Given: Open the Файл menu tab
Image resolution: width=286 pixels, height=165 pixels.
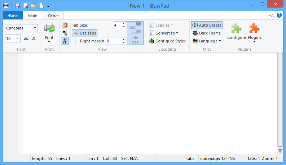Looking at the screenshot, I should tap(13, 15).
